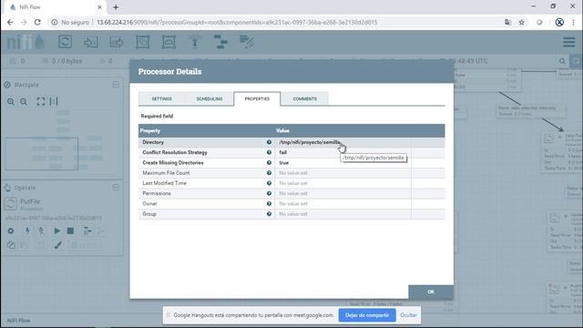Viewport: 583px width, 328px height.
Task: Start the PutFile processor
Action: [56, 231]
